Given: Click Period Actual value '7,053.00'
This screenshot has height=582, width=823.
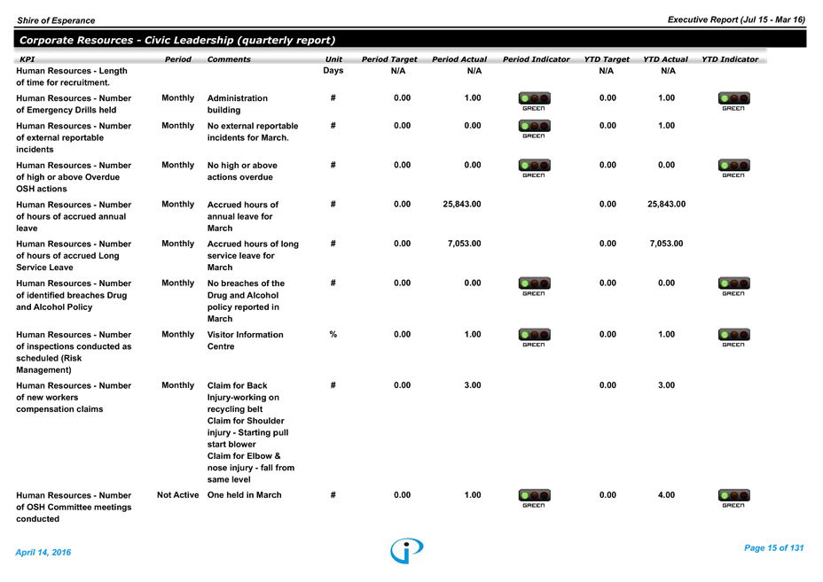Looking at the screenshot, I should coord(465,244).
